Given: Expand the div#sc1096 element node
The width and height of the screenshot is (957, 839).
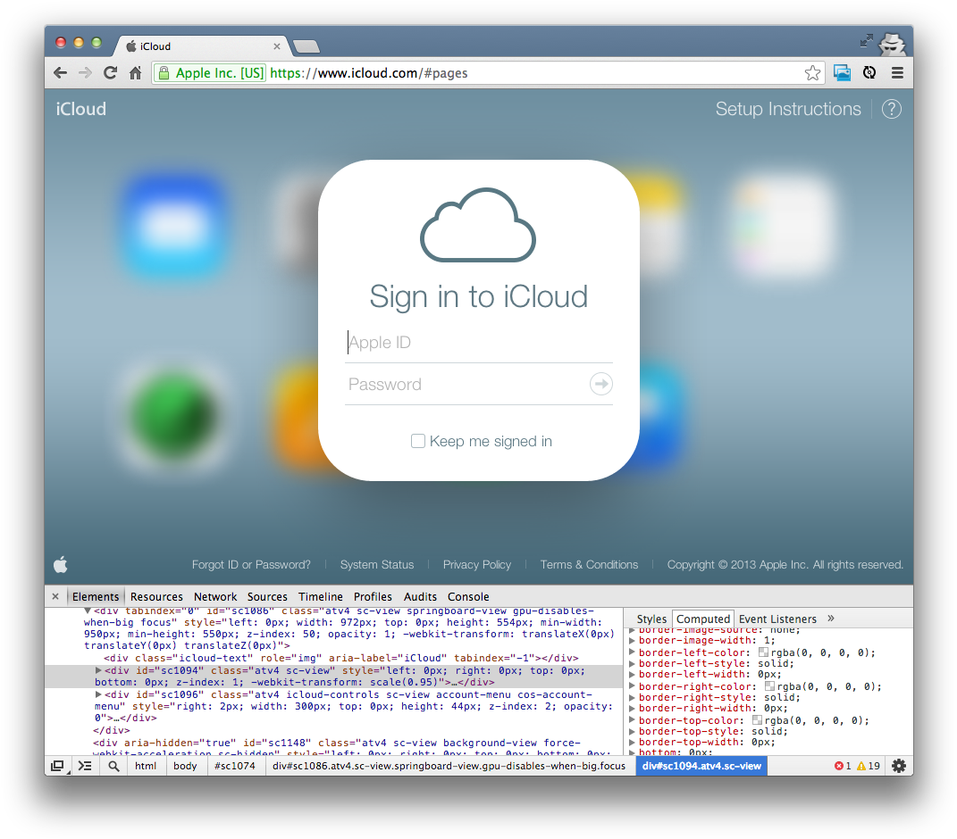Looking at the screenshot, I should tap(99, 694).
